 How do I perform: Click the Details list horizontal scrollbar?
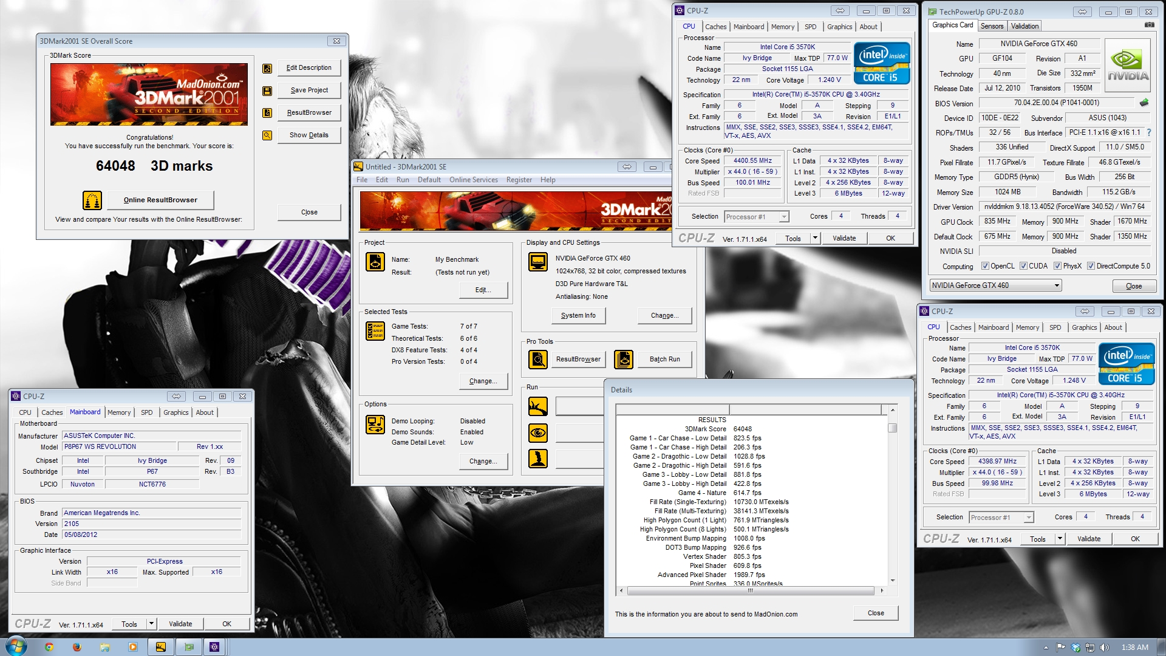coord(751,590)
